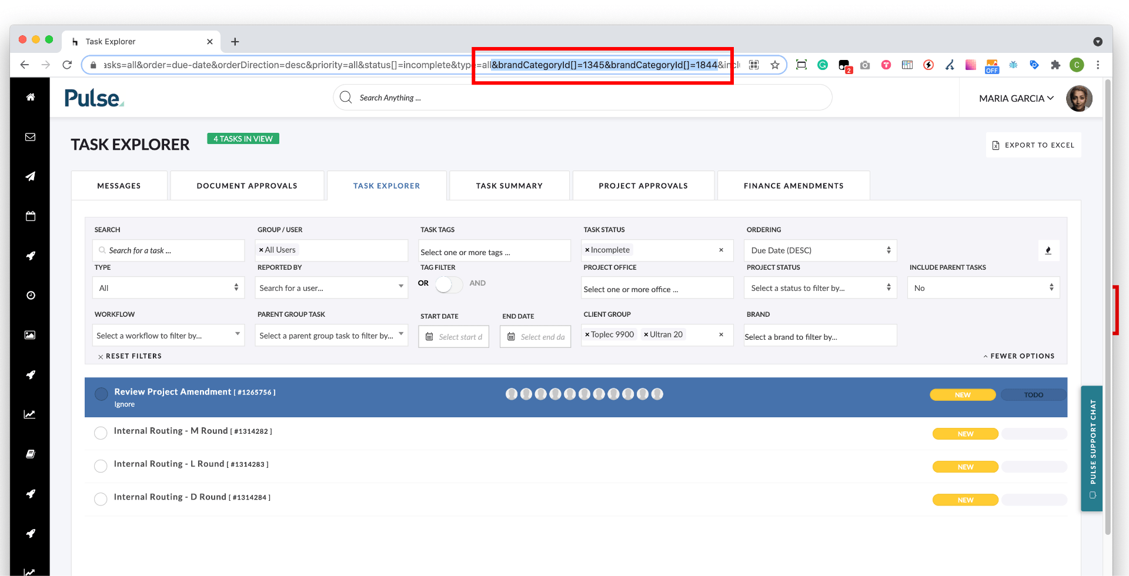Click the Search for a task field
This screenshot has height=576, width=1129.
168,250
